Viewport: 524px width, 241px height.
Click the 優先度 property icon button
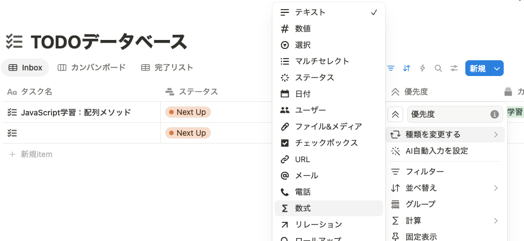395,114
